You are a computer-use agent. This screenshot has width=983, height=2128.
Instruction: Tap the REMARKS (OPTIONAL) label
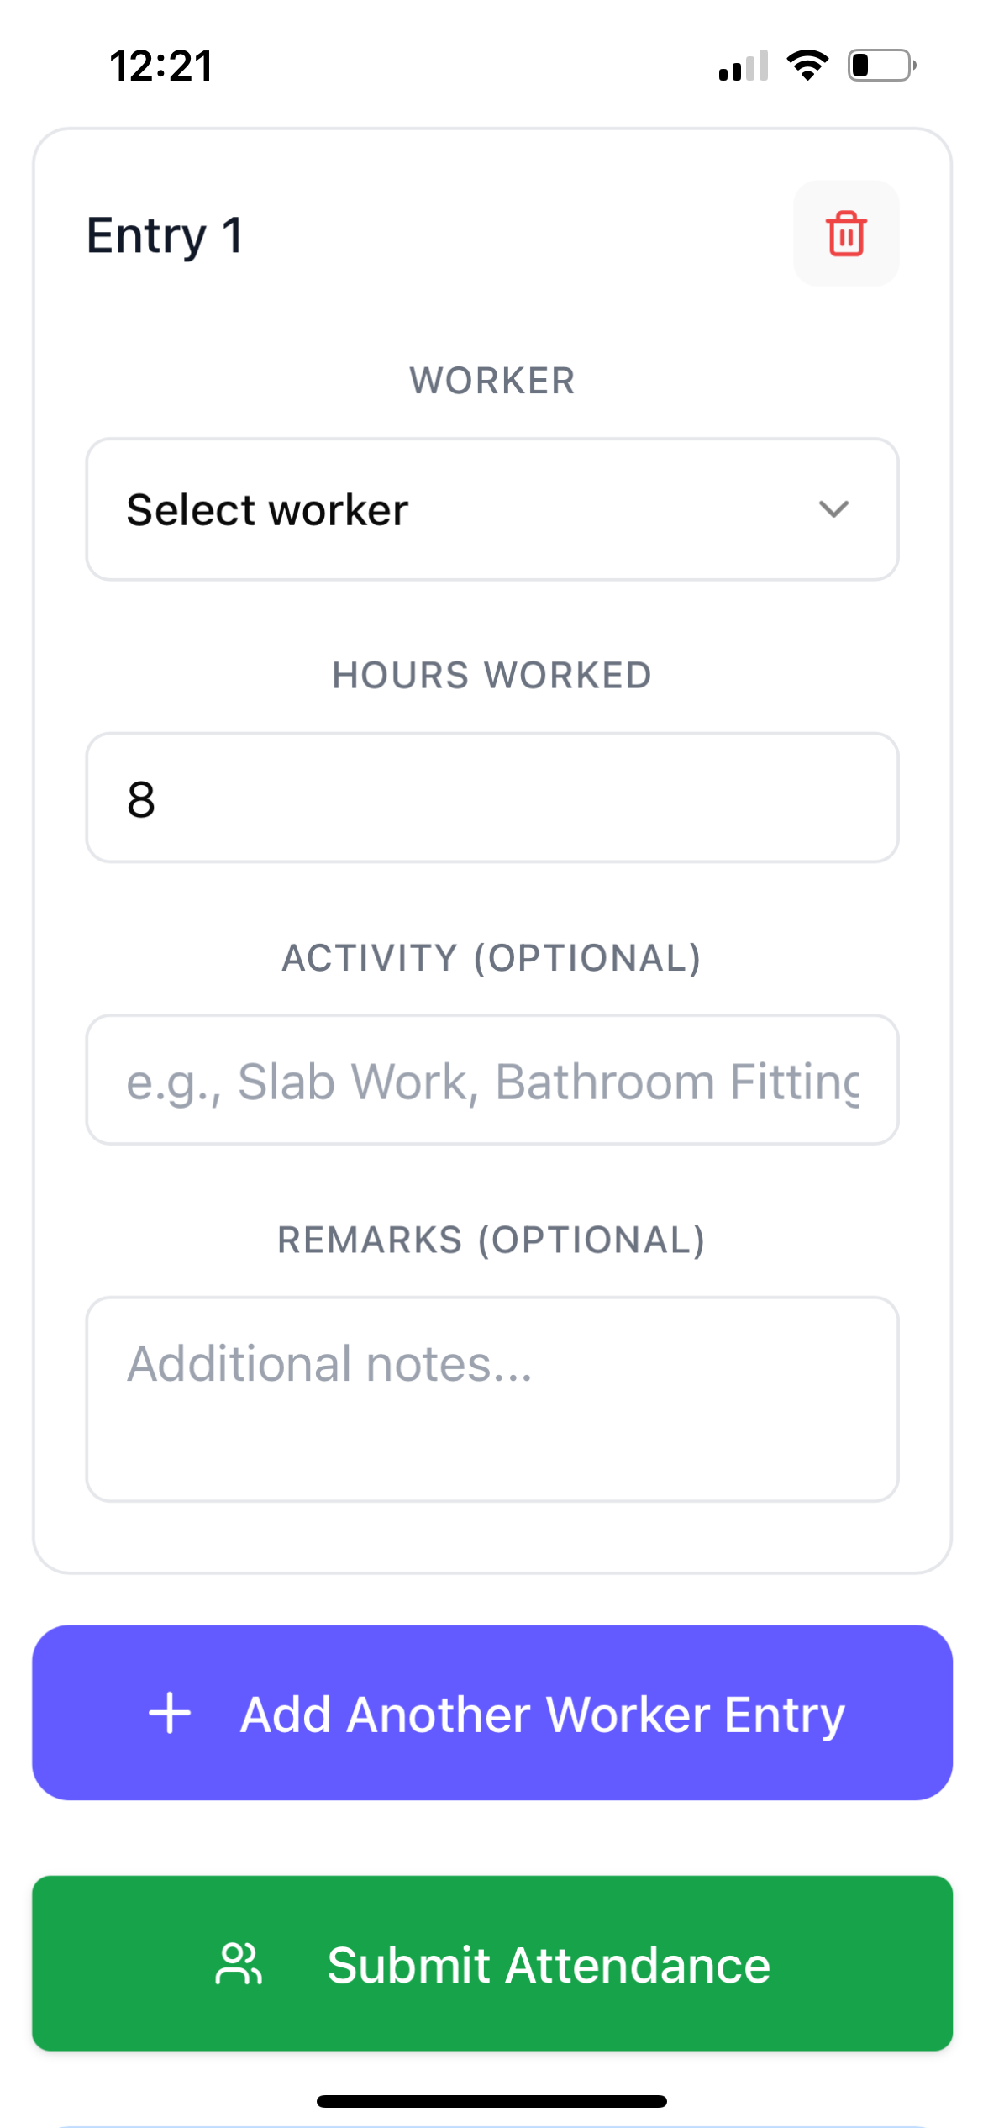491,1240
